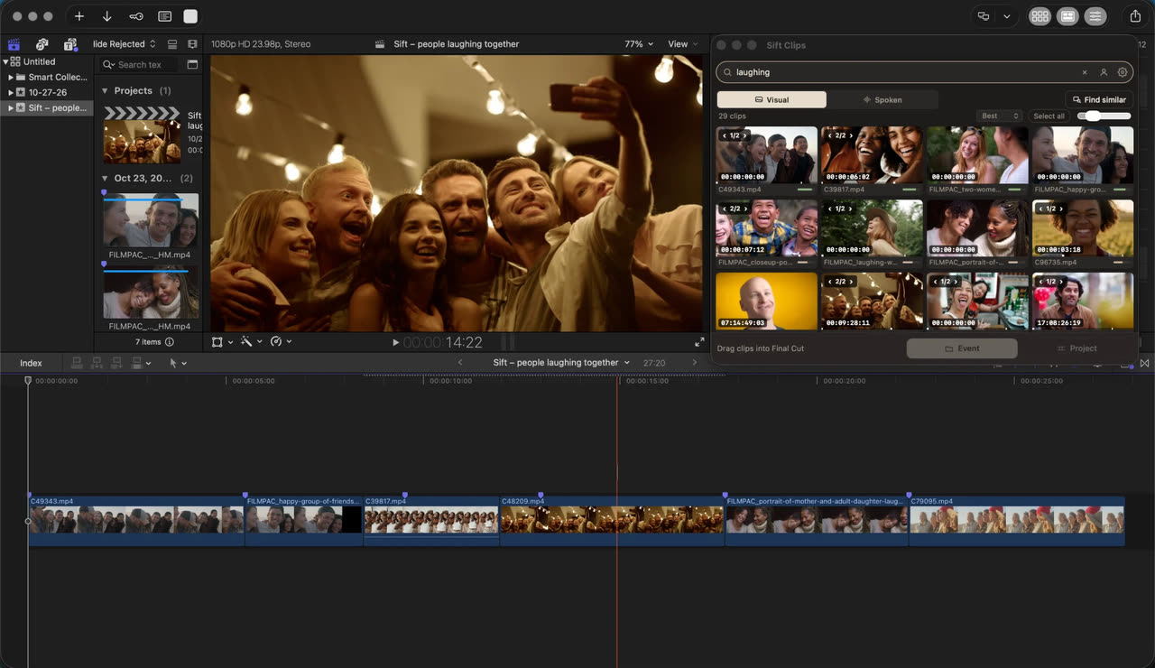Open the Share export icon
1155x668 pixels.
[x=1135, y=16]
